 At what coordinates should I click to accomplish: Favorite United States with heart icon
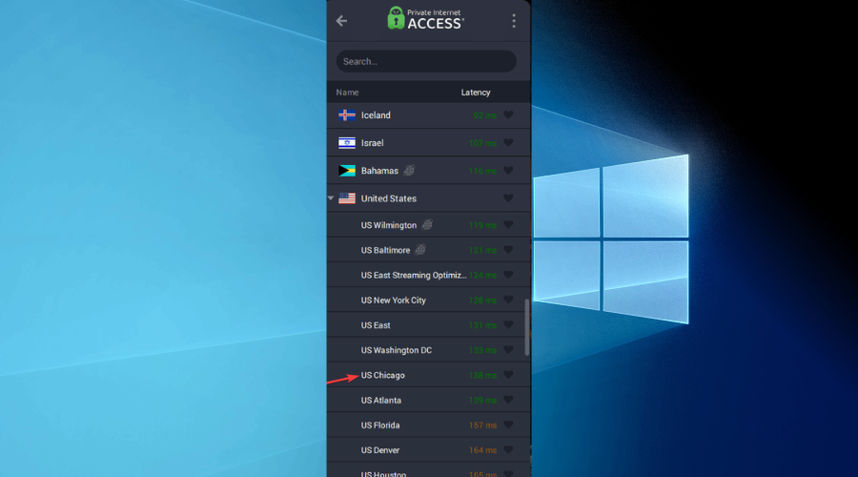[x=508, y=198]
